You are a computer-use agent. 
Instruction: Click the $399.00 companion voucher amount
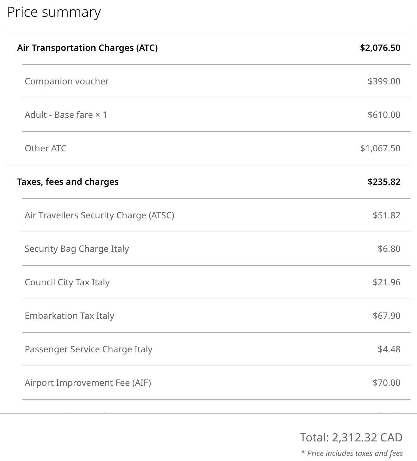[x=384, y=81]
